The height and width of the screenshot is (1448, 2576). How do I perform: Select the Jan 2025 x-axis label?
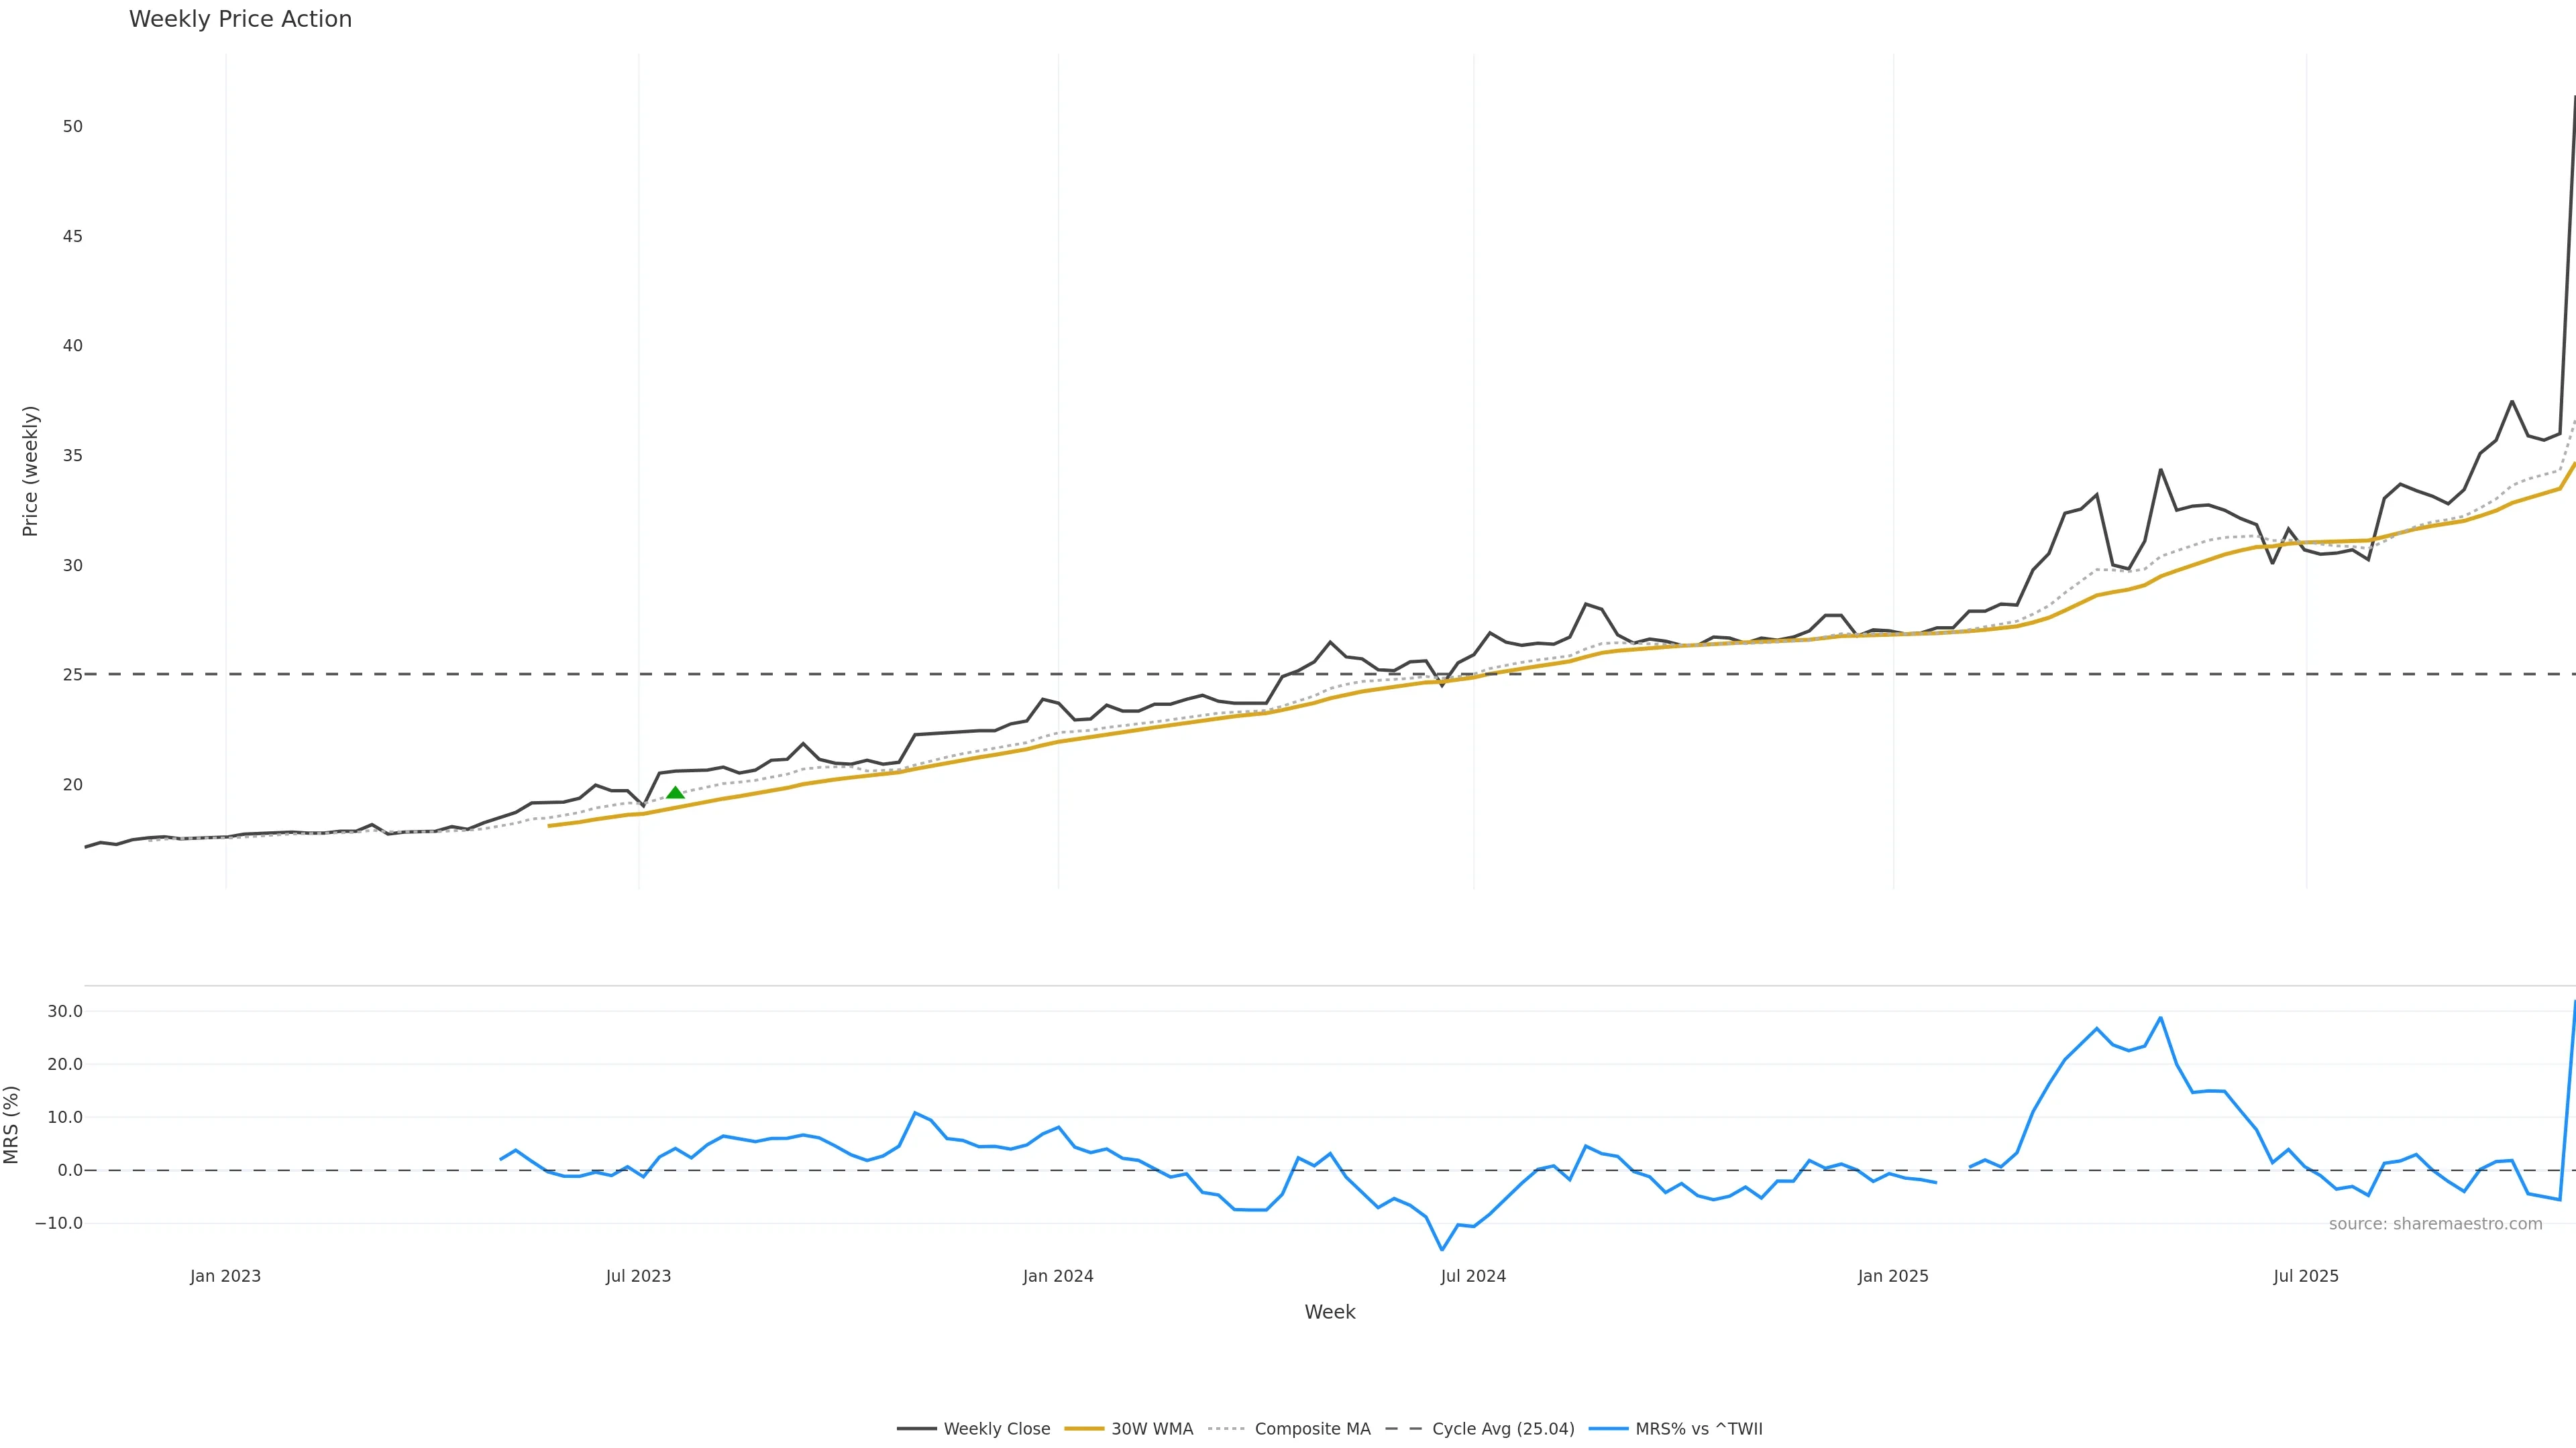[1893, 1276]
